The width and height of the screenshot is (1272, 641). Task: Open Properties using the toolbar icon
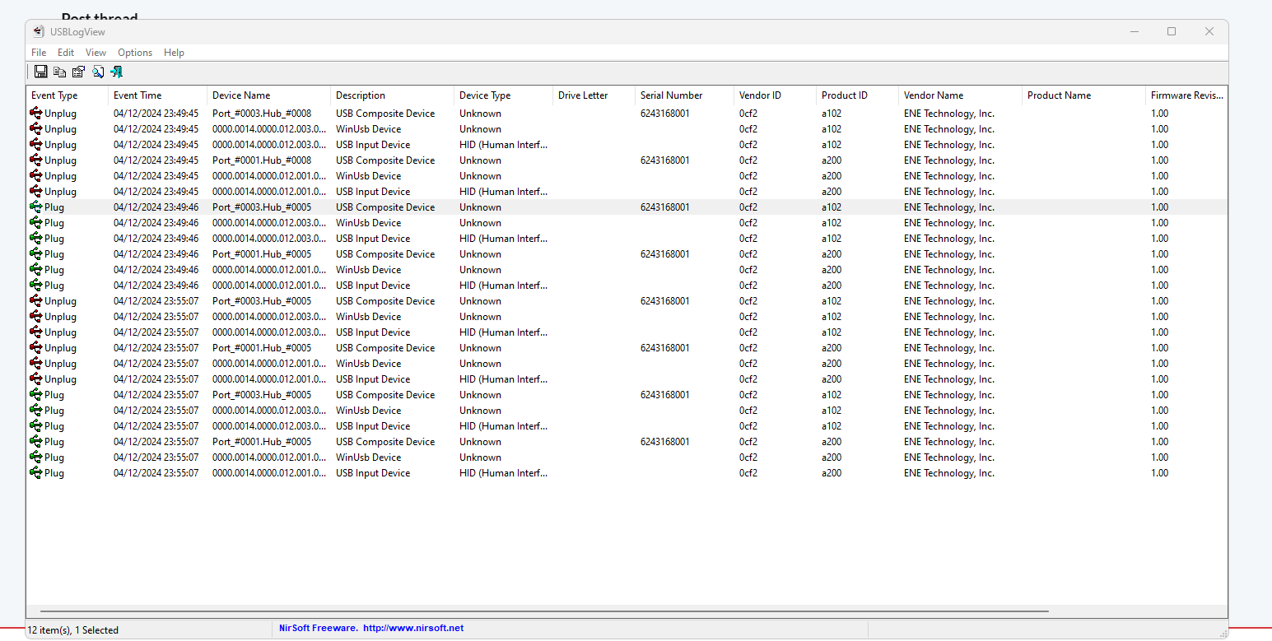pos(78,72)
